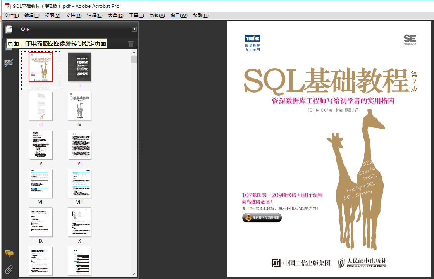Click the 页面 panel title text
This screenshot has height=279, width=434.
point(26,29)
